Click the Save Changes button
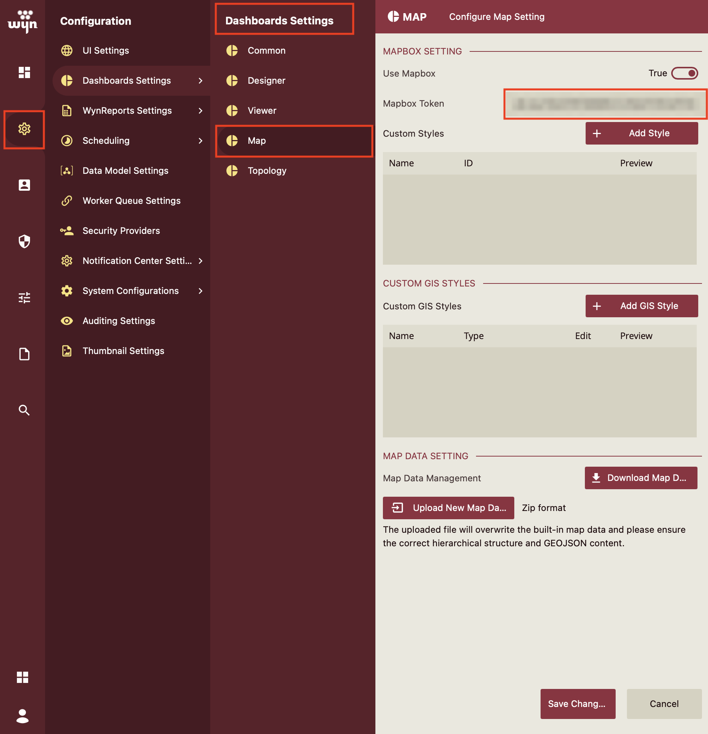This screenshot has width=708, height=734. point(577,704)
